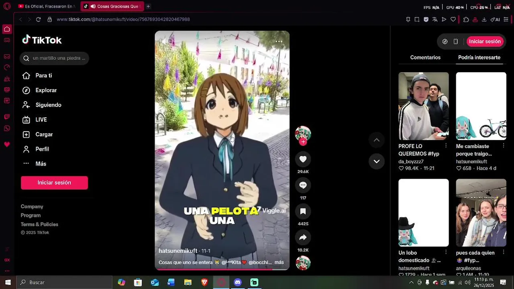Screen dimensions: 514x289
Task: Follow the creator via the red plus badge
Action: (x=303, y=142)
